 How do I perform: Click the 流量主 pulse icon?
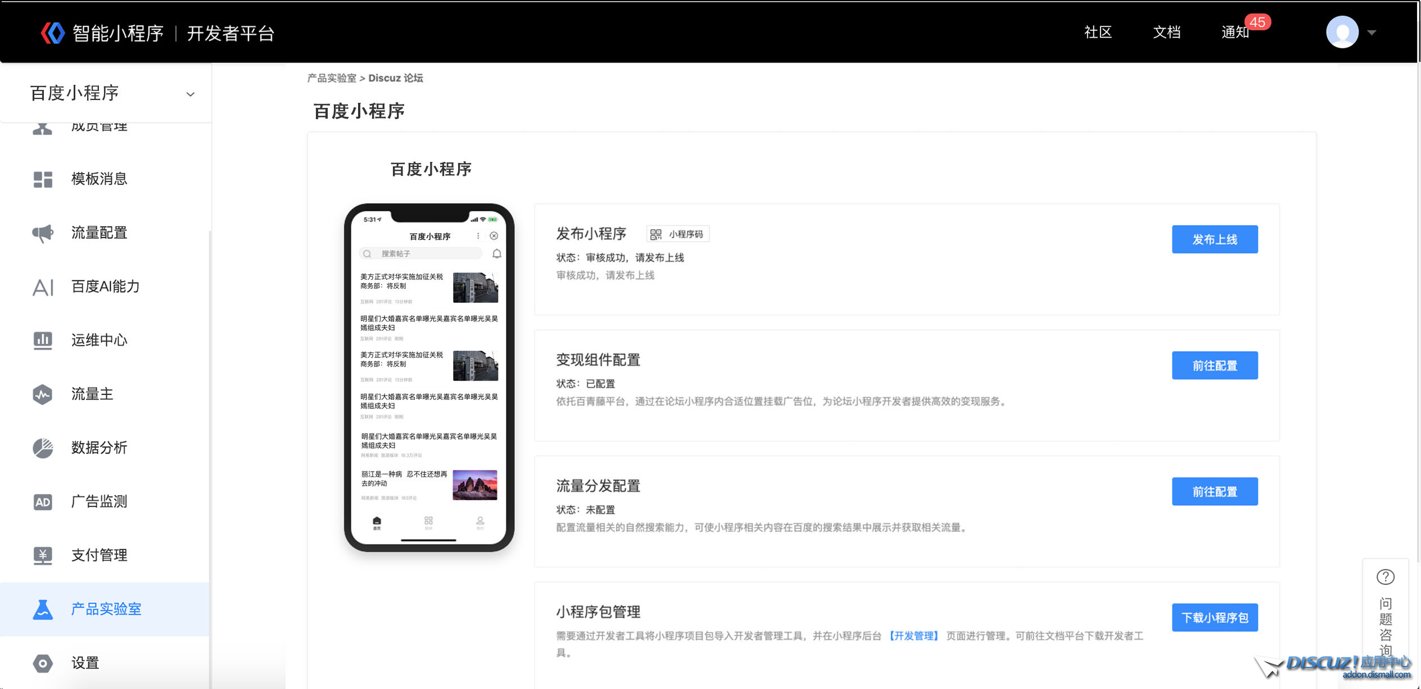pos(43,394)
